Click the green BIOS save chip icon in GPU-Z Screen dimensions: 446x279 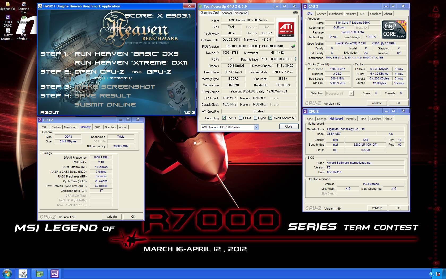tap(293, 46)
